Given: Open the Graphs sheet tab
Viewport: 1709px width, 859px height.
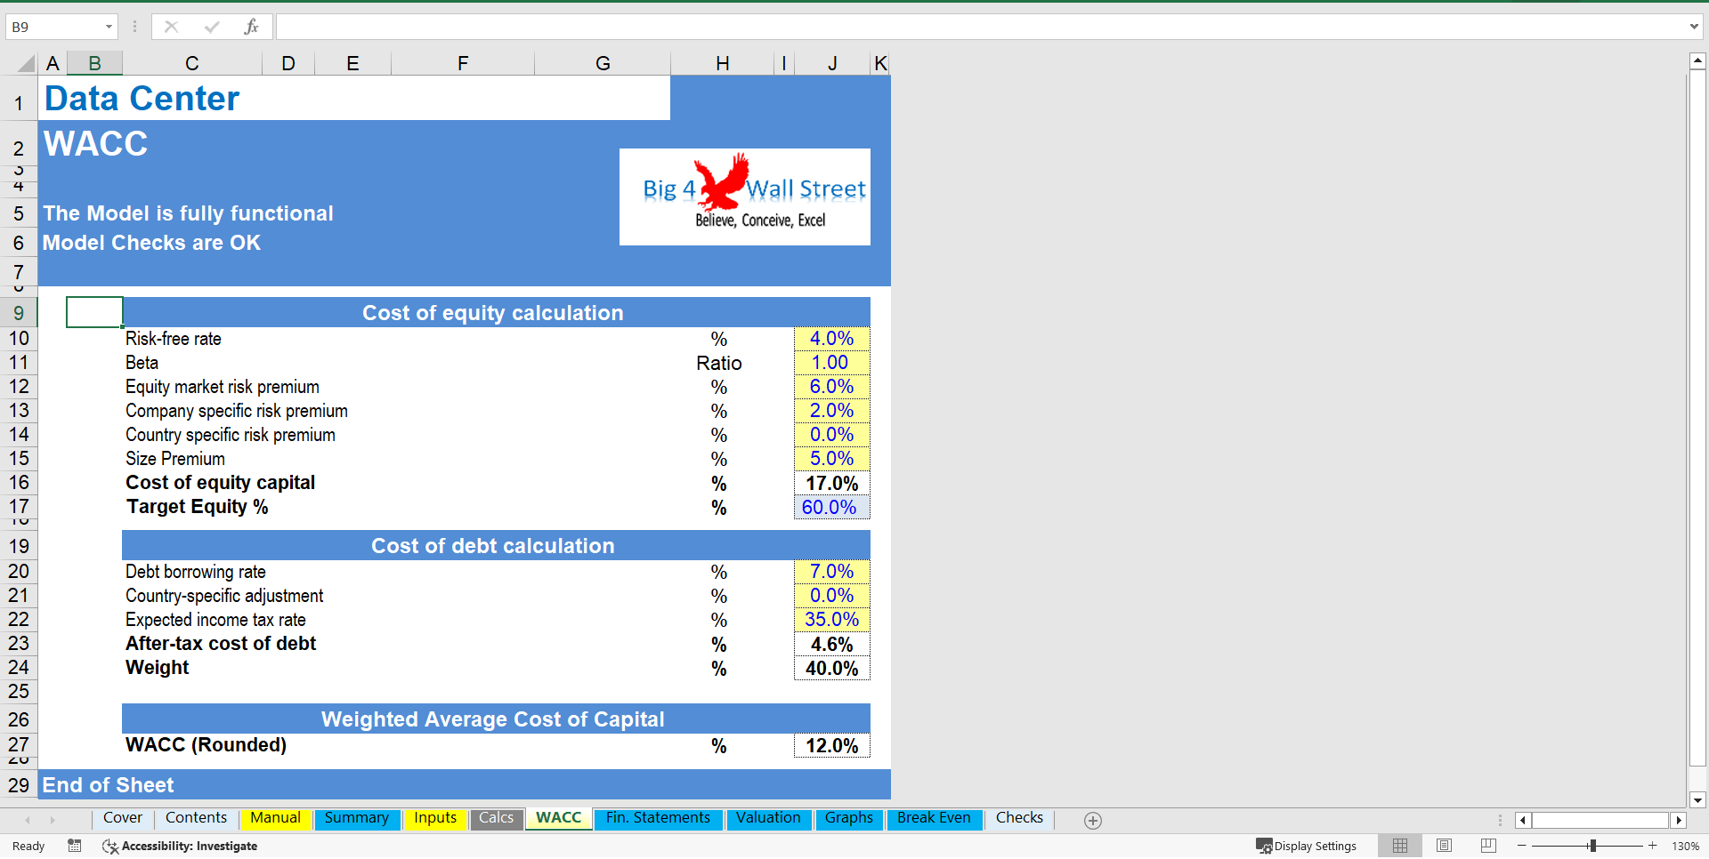Looking at the screenshot, I should coord(848,818).
